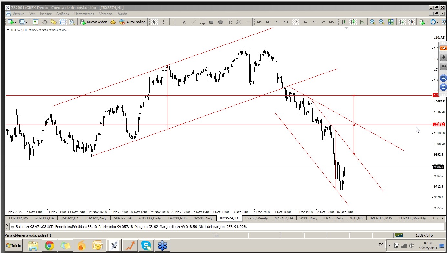Open the periods clock icon
The width and height of the screenshot is (447, 253).
[433, 22]
